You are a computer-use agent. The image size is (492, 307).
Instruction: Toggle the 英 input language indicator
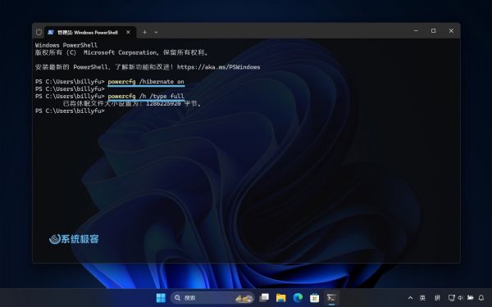pos(422,298)
